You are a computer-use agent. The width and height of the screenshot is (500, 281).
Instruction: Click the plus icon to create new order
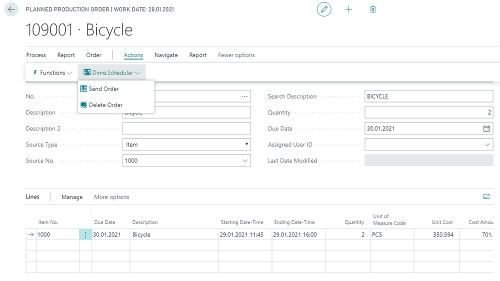[x=348, y=9]
